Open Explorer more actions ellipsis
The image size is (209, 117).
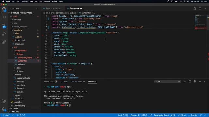(x=37, y=8)
